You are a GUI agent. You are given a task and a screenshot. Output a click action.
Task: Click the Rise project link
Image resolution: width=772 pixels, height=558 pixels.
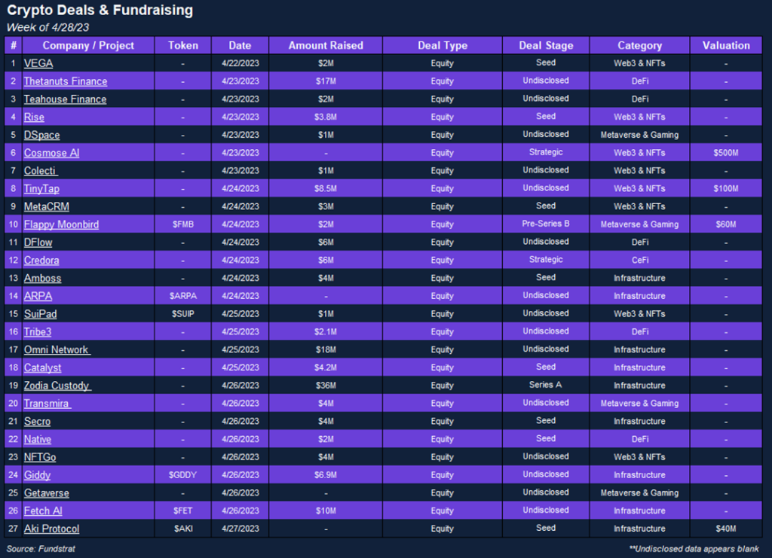34,117
